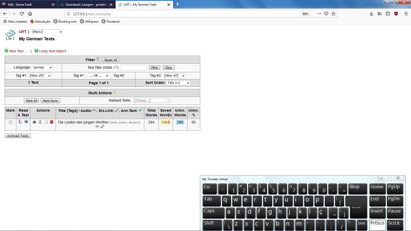Click the red Delete text icon
The height and width of the screenshot is (231, 411).
coord(52,122)
